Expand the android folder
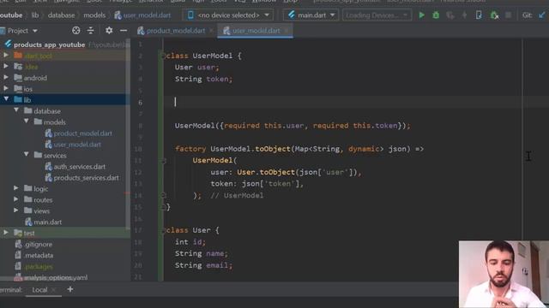Screen dimensions: 549x308 point(6,78)
